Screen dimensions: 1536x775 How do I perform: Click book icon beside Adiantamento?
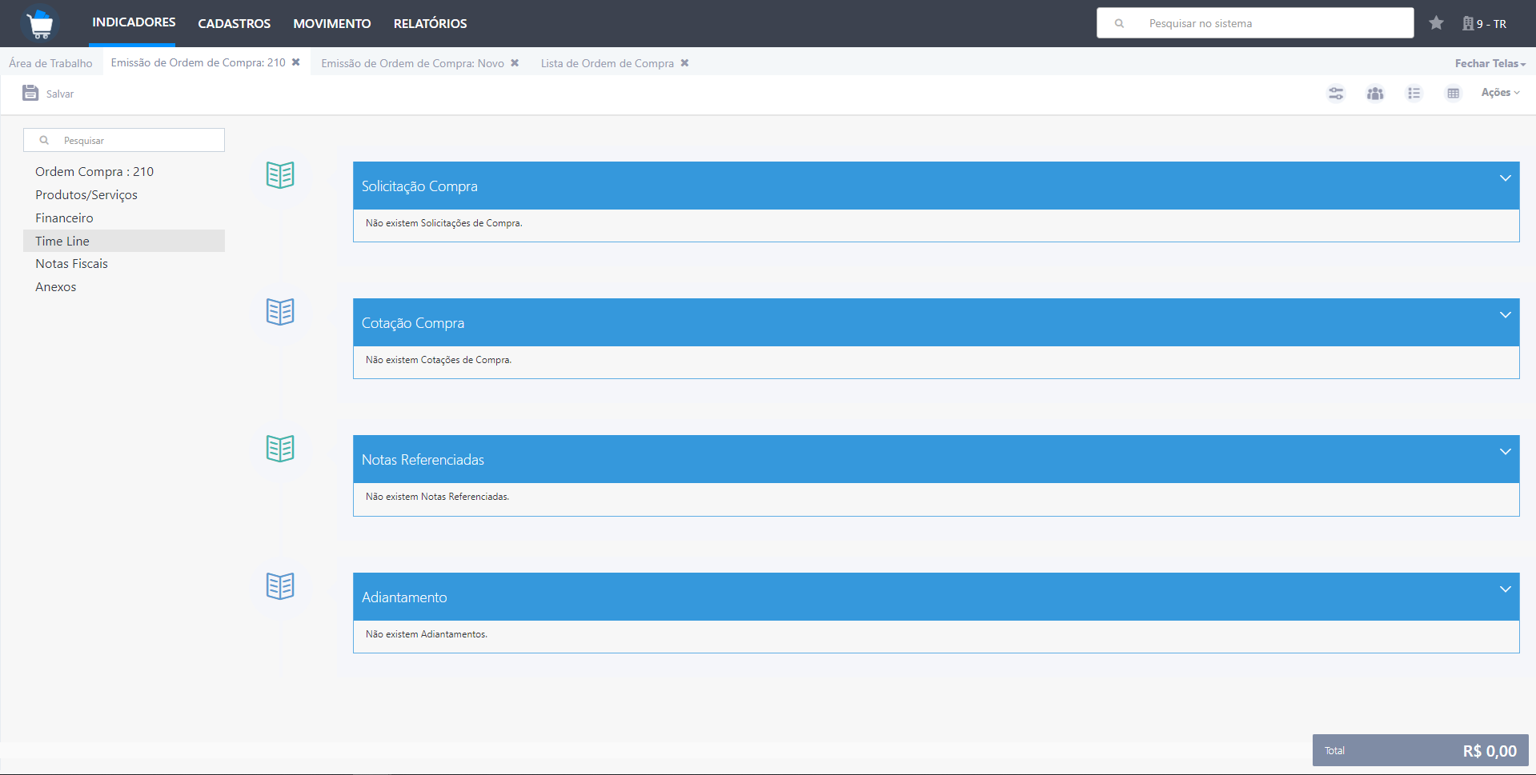280,585
